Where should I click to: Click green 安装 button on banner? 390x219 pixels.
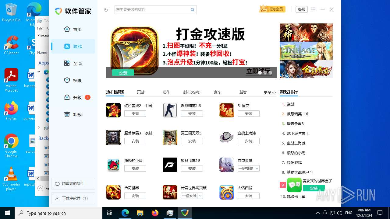pos(123,73)
